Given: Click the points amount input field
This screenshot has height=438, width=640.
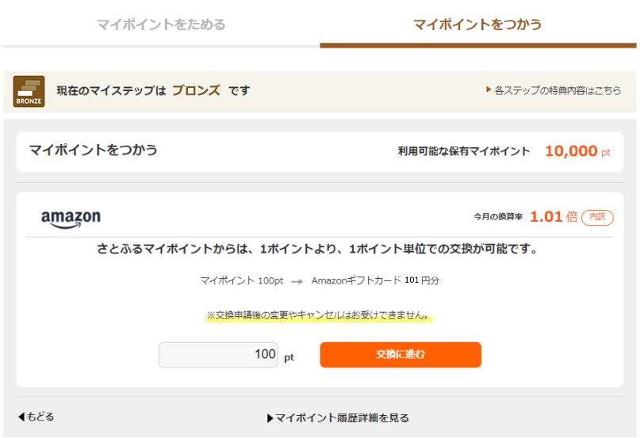Looking at the screenshot, I should [218, 355].
